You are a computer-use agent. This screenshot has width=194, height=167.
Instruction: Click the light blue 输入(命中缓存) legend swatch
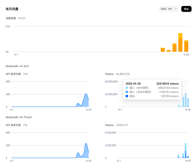point(127,88)
